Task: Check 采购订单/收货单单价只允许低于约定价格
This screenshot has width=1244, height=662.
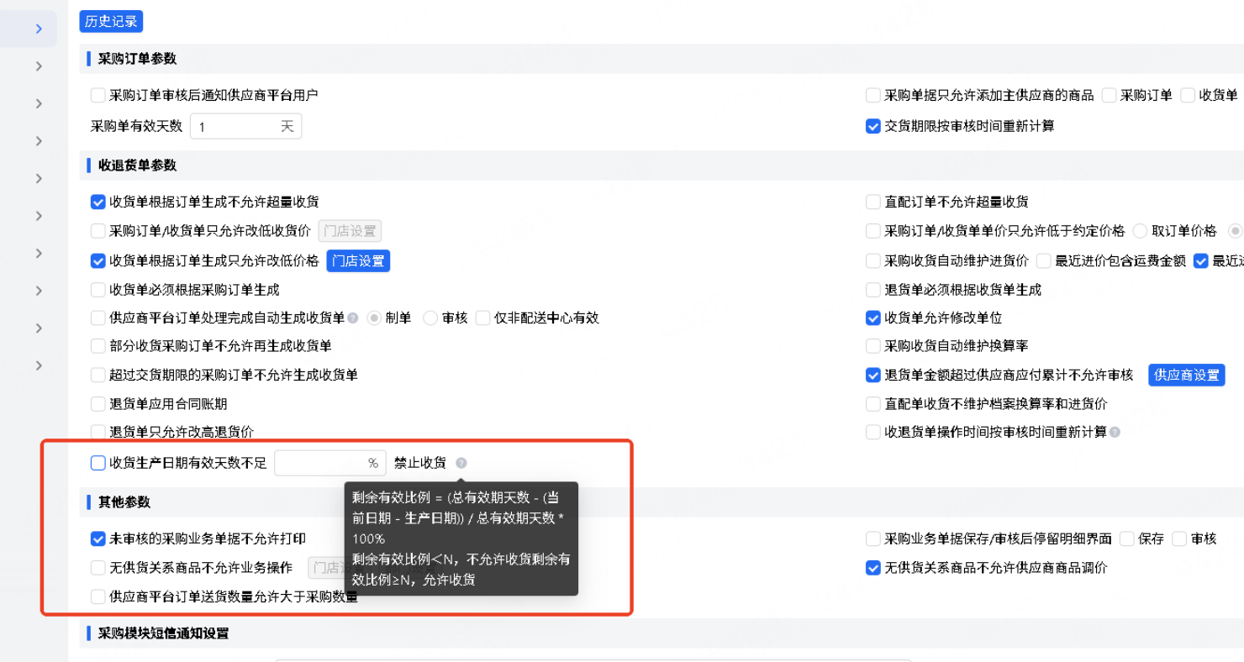Action: pyautogui.click(x=873, y=231)
